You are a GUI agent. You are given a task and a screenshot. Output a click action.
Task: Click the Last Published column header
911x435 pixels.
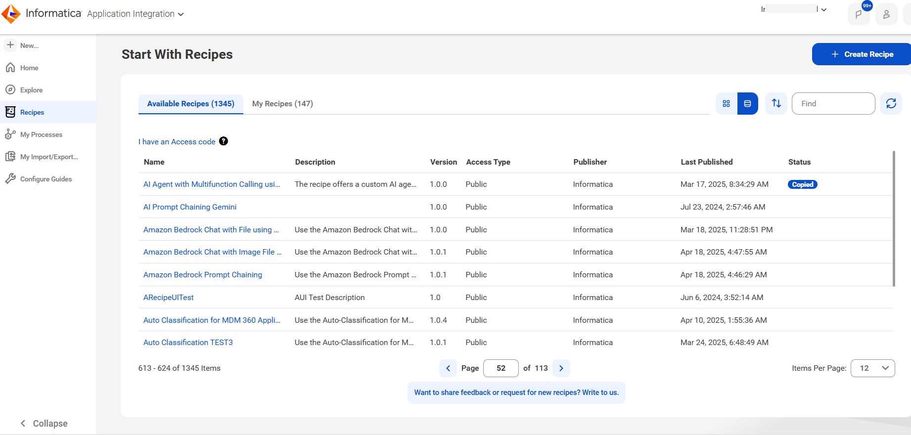pyautogui.click(x=707, y=162)
